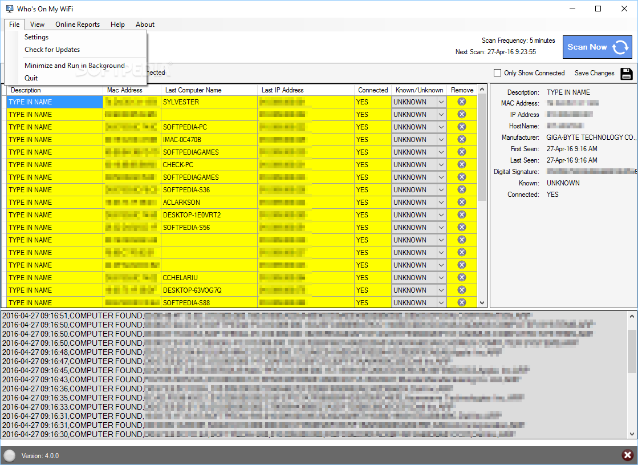
Task: Open Known/Unknown dropdown for SYLVESTER
Action: click(x=441, y=102)
